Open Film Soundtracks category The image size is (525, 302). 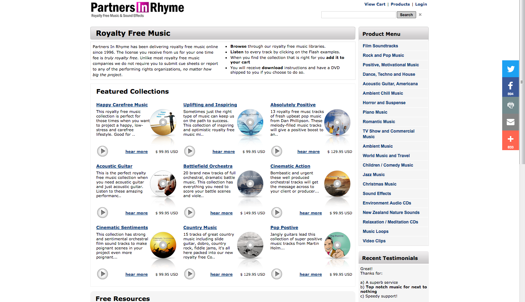pyautogui.click(x=380, y=46)
